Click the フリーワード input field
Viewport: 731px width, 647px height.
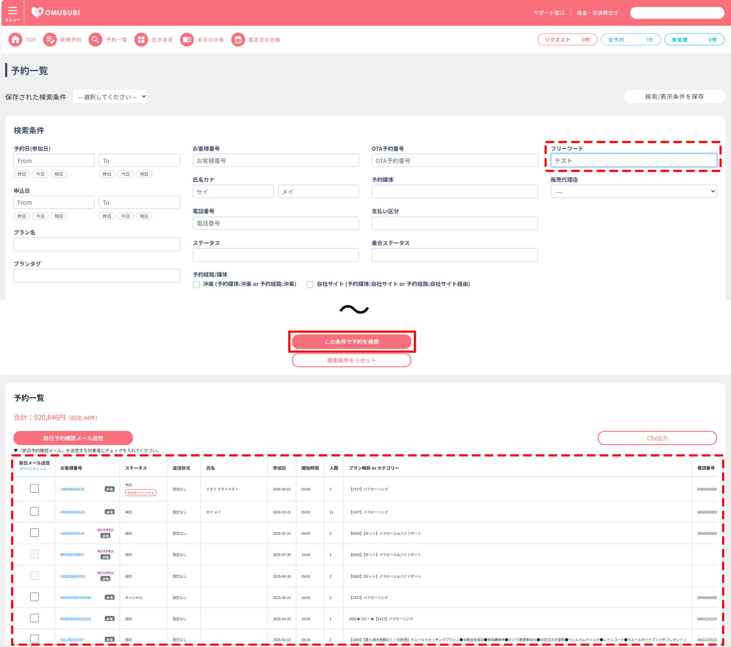coord(634,161)
